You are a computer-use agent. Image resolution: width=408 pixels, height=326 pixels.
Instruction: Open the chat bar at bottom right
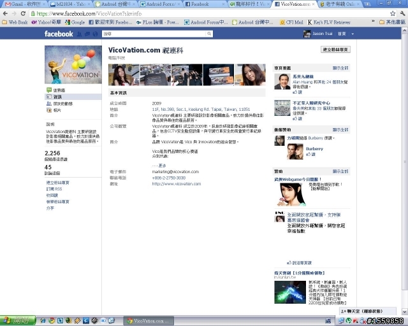367,311
